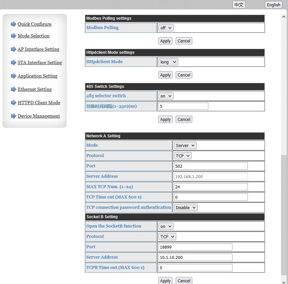The image size is (288, 284).
Task: Click the arrow icon beside STA Interface Setting
Action: [14, 62]
